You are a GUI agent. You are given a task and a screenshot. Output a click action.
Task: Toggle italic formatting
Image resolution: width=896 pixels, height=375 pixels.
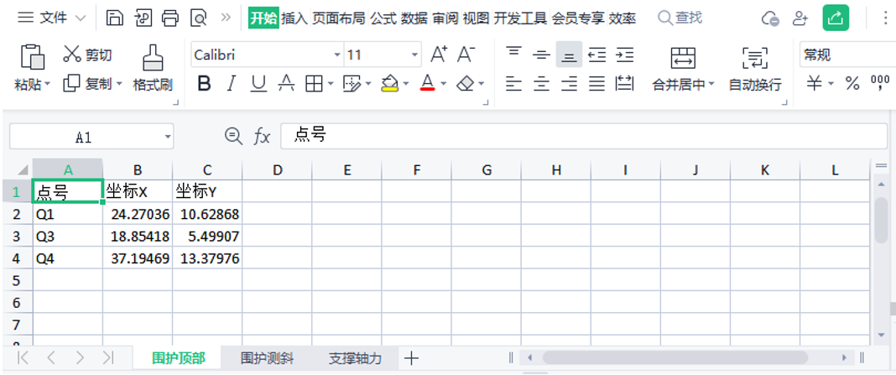(x=232, y=83)
